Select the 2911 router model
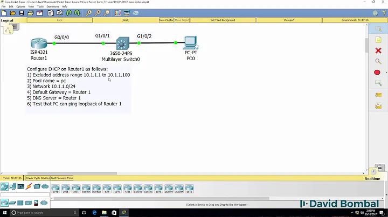388x217 pixels. coord(76,189)
